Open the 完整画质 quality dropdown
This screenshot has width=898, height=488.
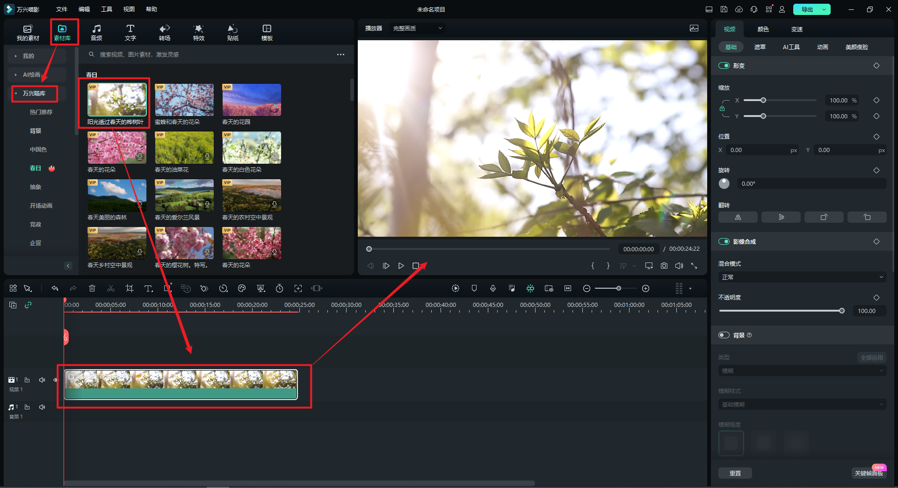tap(417, 29)
